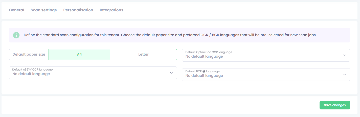Click "No default language" under BCR language
Viewport: 360px width, 117px height.
coord(204,76)
